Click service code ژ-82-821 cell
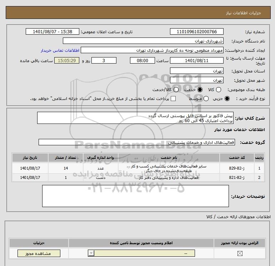Screen dimensions: 275x266 (x=237, y=177)
